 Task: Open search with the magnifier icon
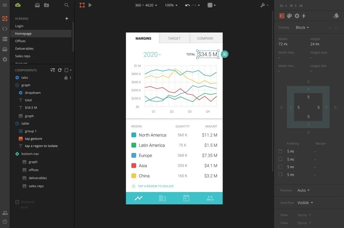(66, 5)
